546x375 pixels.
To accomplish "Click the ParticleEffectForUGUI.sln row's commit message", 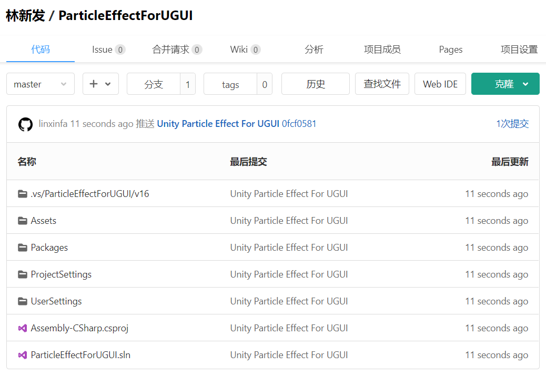I will [x=289, y=355].
